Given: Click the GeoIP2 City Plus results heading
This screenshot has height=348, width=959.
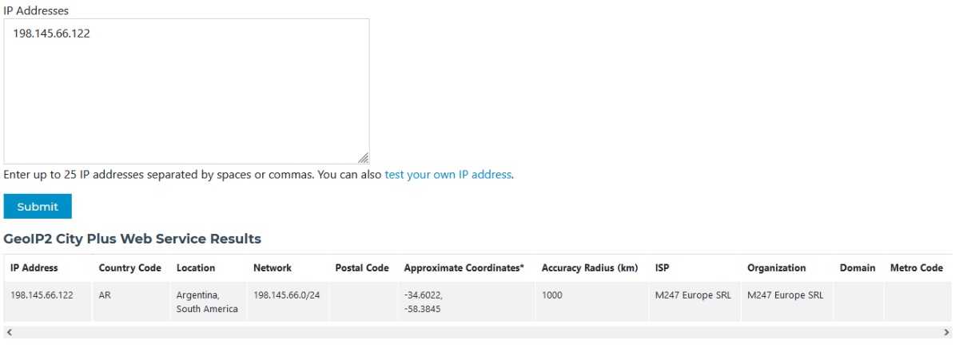Looking at the screenshot, I should pyautogui.click(x=133, y=239).
